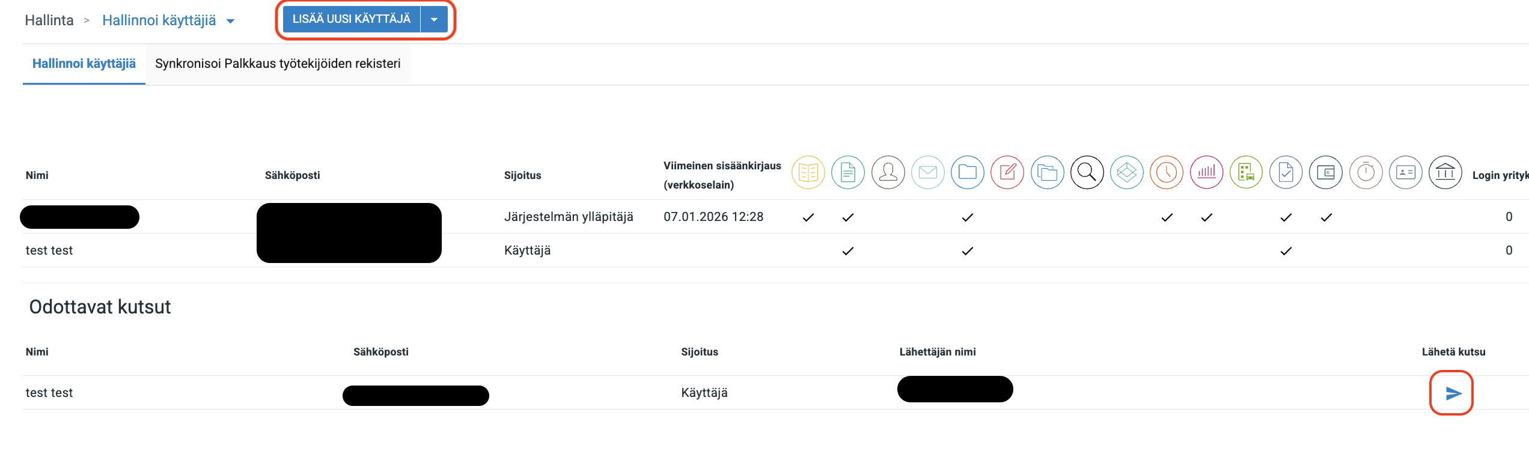The image size is (1529, 472).
Task: Toggle administrator's checkmark under open book column
Action: [x=808, y=217]
